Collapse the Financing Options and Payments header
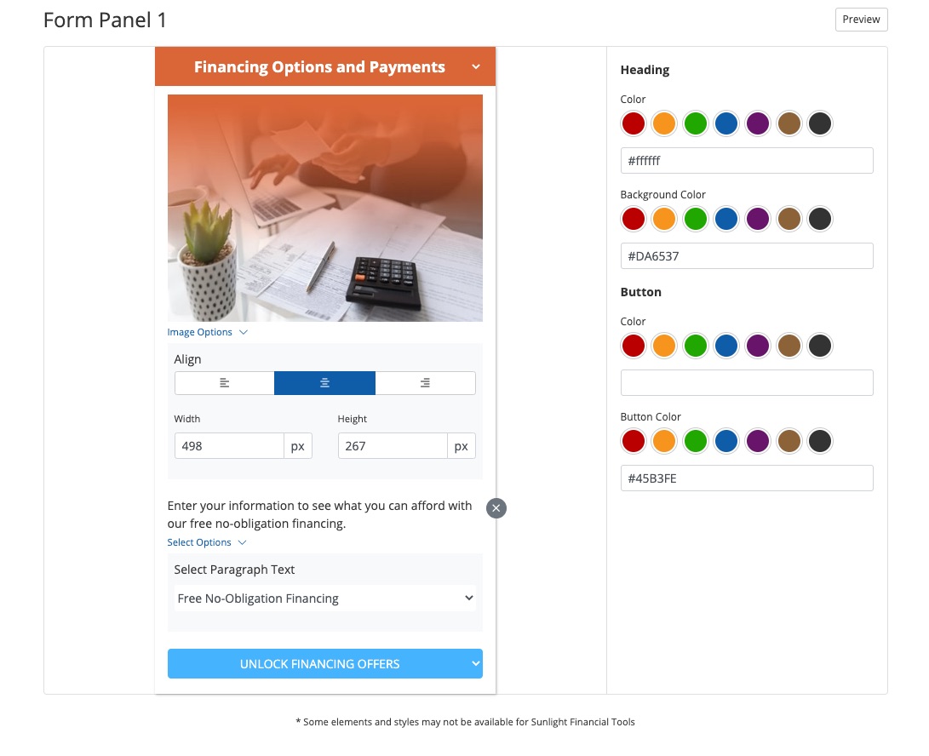 click(x=476, y=67)
